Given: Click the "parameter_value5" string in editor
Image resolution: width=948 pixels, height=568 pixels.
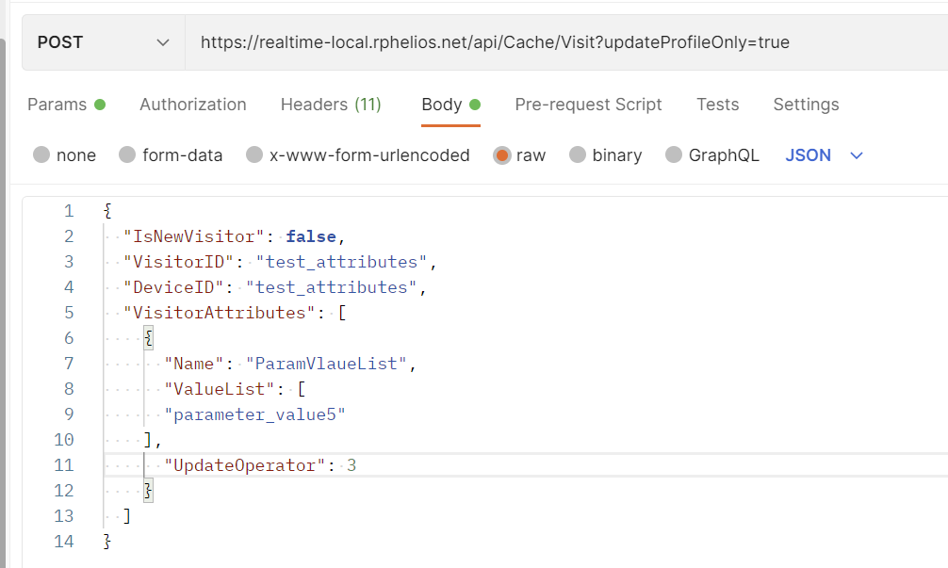Looking at the screenshot, I should tap(254, 414).
